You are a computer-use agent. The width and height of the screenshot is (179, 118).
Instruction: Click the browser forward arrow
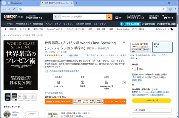coord(9,9)
